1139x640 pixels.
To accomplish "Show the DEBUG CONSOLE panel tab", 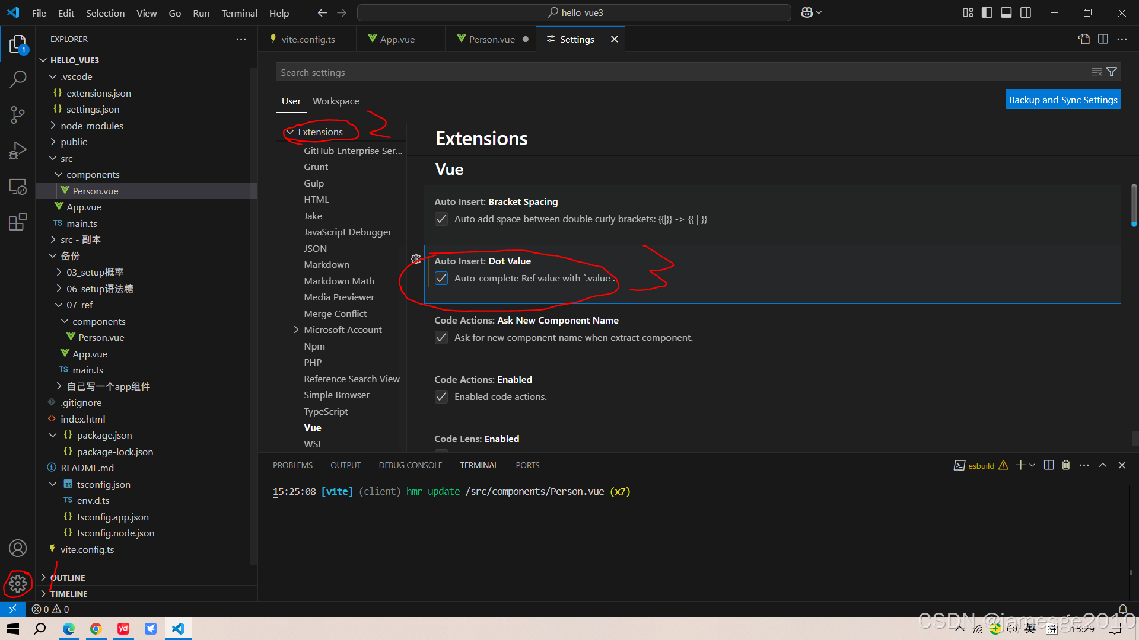I will point(411,465).
